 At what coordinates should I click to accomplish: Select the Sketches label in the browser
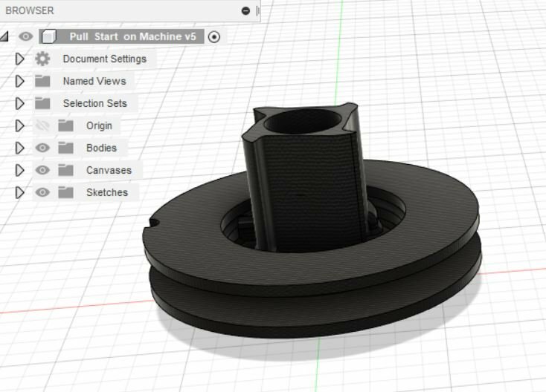click(106, 192)
